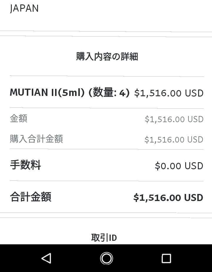Select the MUTIAN II(5ml) product name
The height and width of the screenshot is (272, 212).
pyautogui.click(x=48, y=92)
